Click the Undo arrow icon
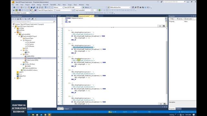The width and height of the screenshot is (207, 116). click(x=45, y=7)
